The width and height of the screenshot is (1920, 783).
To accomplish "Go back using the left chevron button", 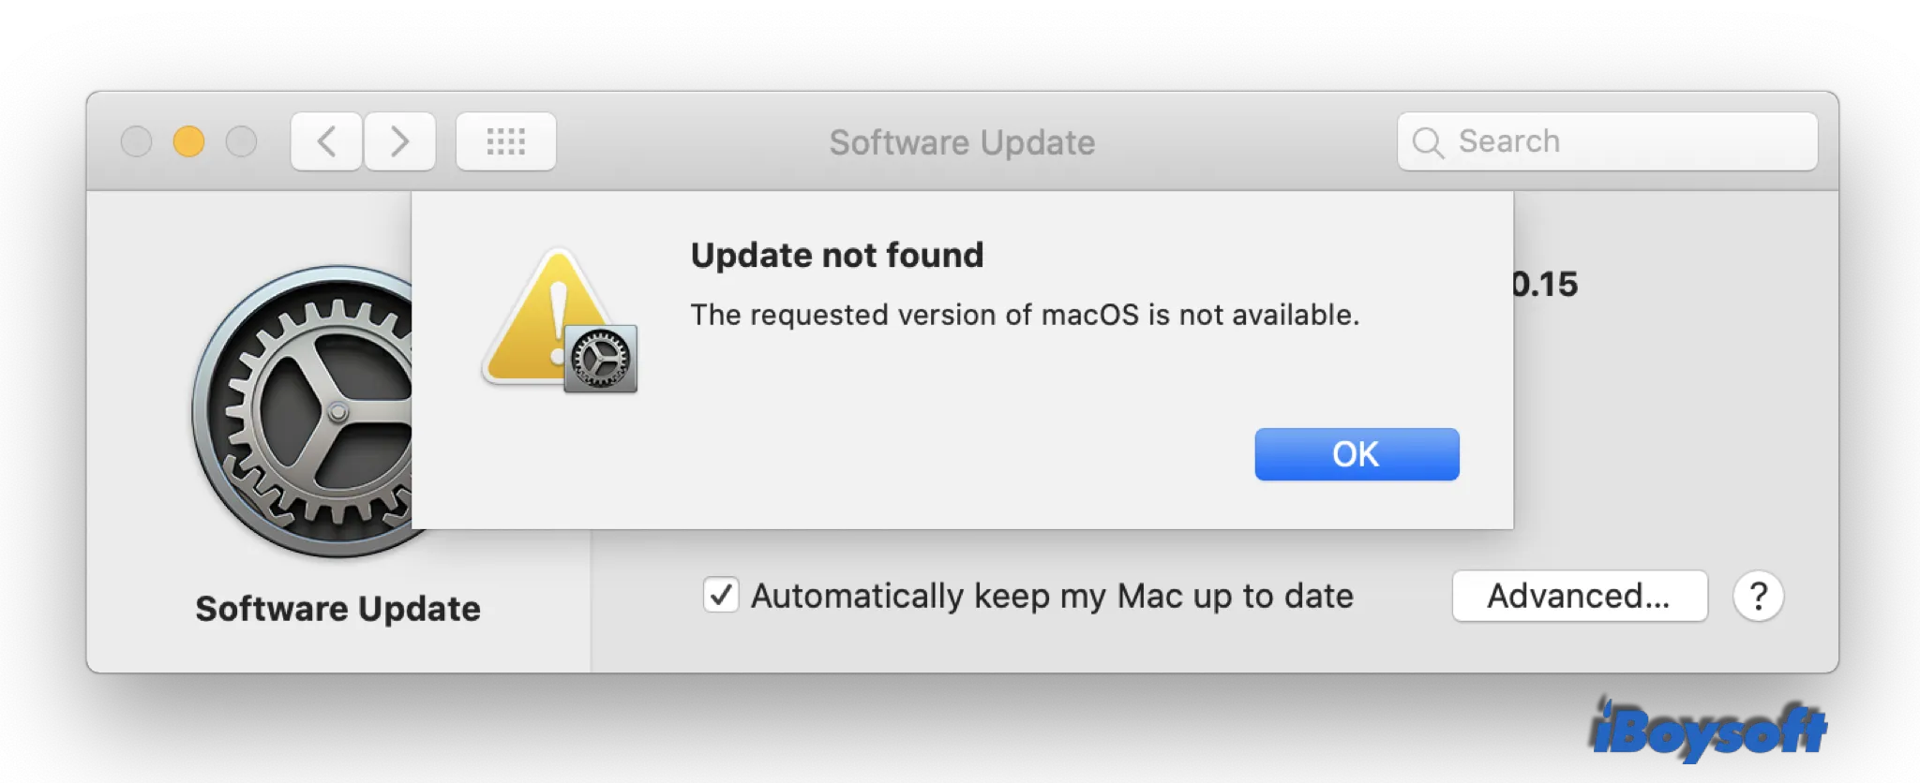I will click(326, 141).
